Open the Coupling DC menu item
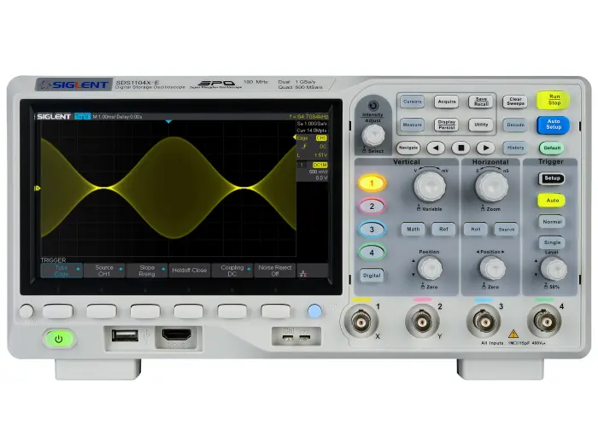This screenshot has width=598, height=448. pos(232,271)
